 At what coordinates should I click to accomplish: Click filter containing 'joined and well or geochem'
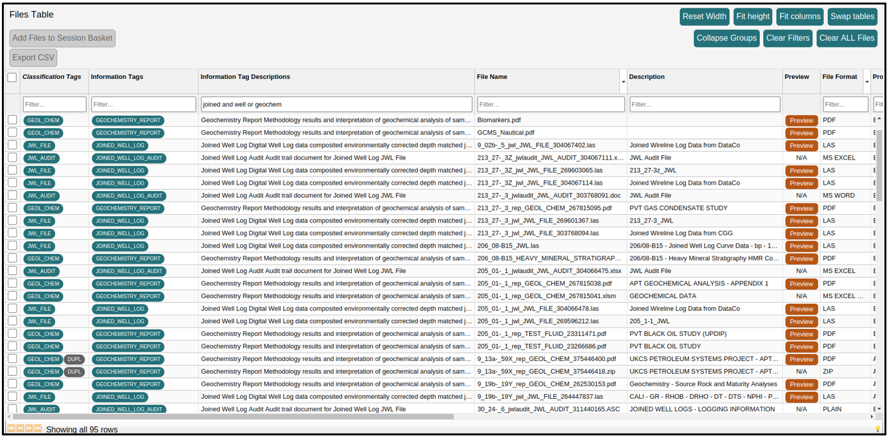click(x=336, y=104)
